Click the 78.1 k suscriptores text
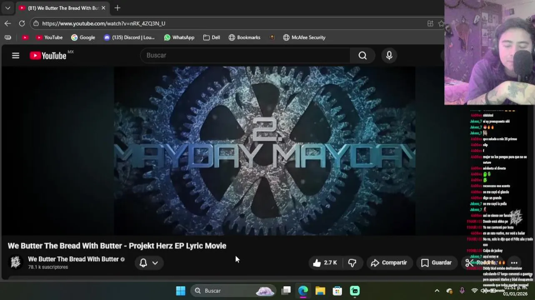Image resolution: width=535 pixels, height=300 pixels. click(x=48, y=267)
